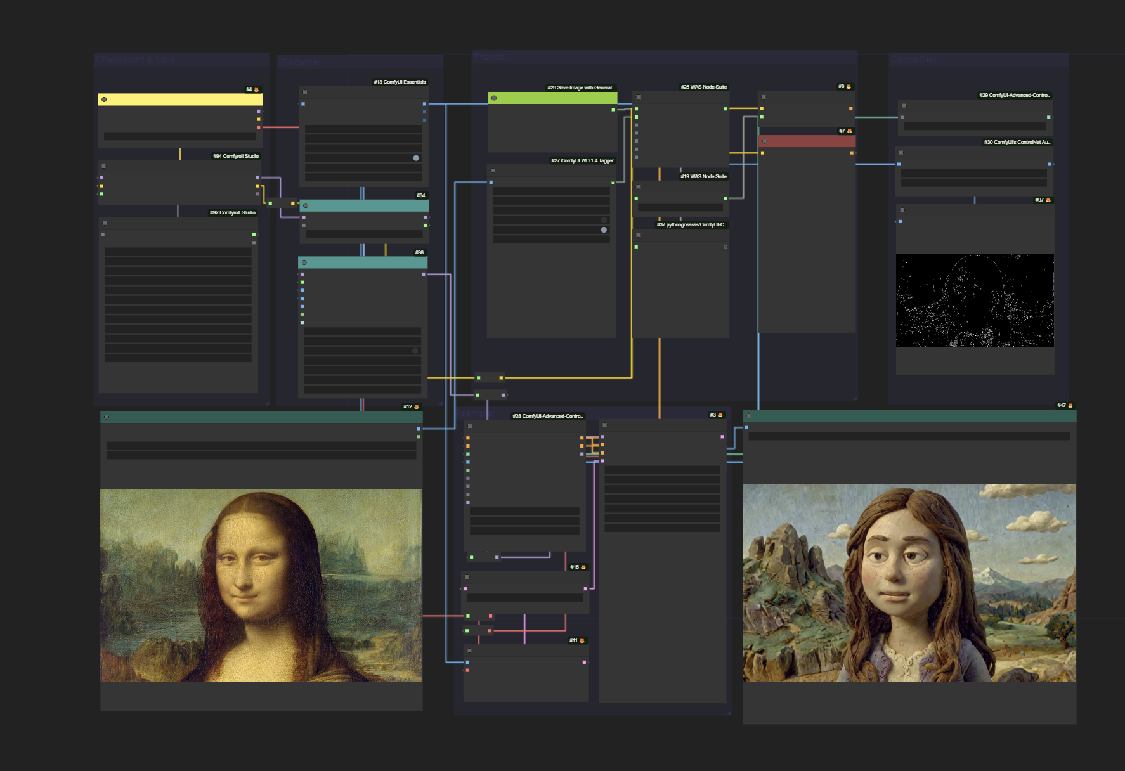Collapse node #13 ComfyUI Essentials via its dot
The width and height of the screenshot is (1125, 771).
305,93
